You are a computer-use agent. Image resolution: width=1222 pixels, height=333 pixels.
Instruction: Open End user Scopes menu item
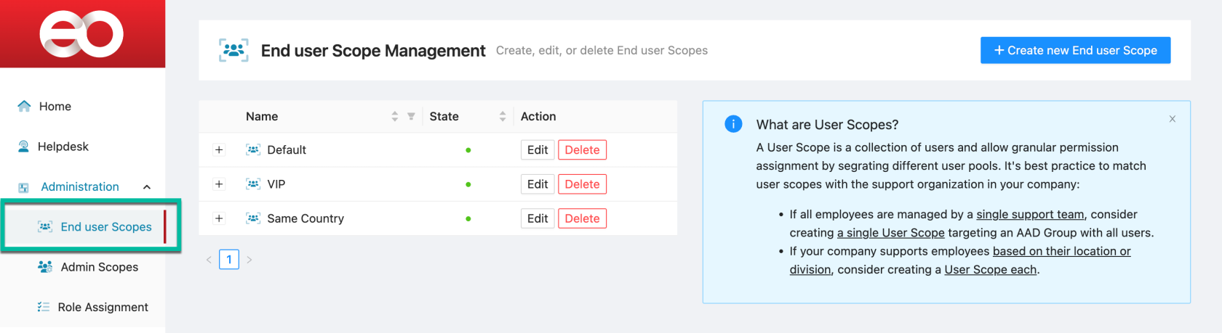click(105, 227)
